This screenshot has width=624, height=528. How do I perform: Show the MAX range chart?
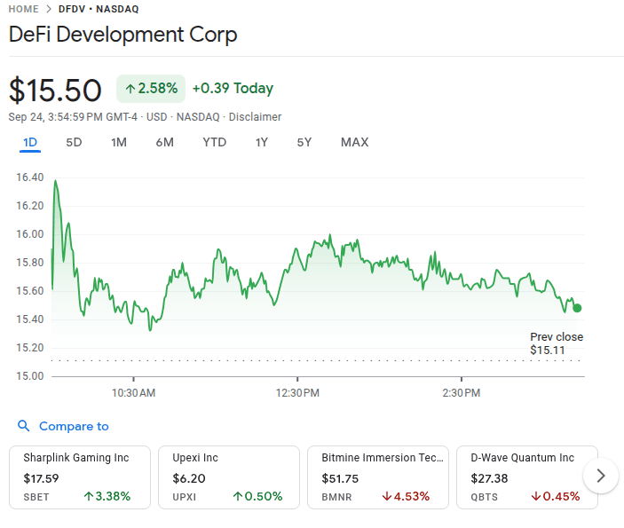(x=354, y=143)
